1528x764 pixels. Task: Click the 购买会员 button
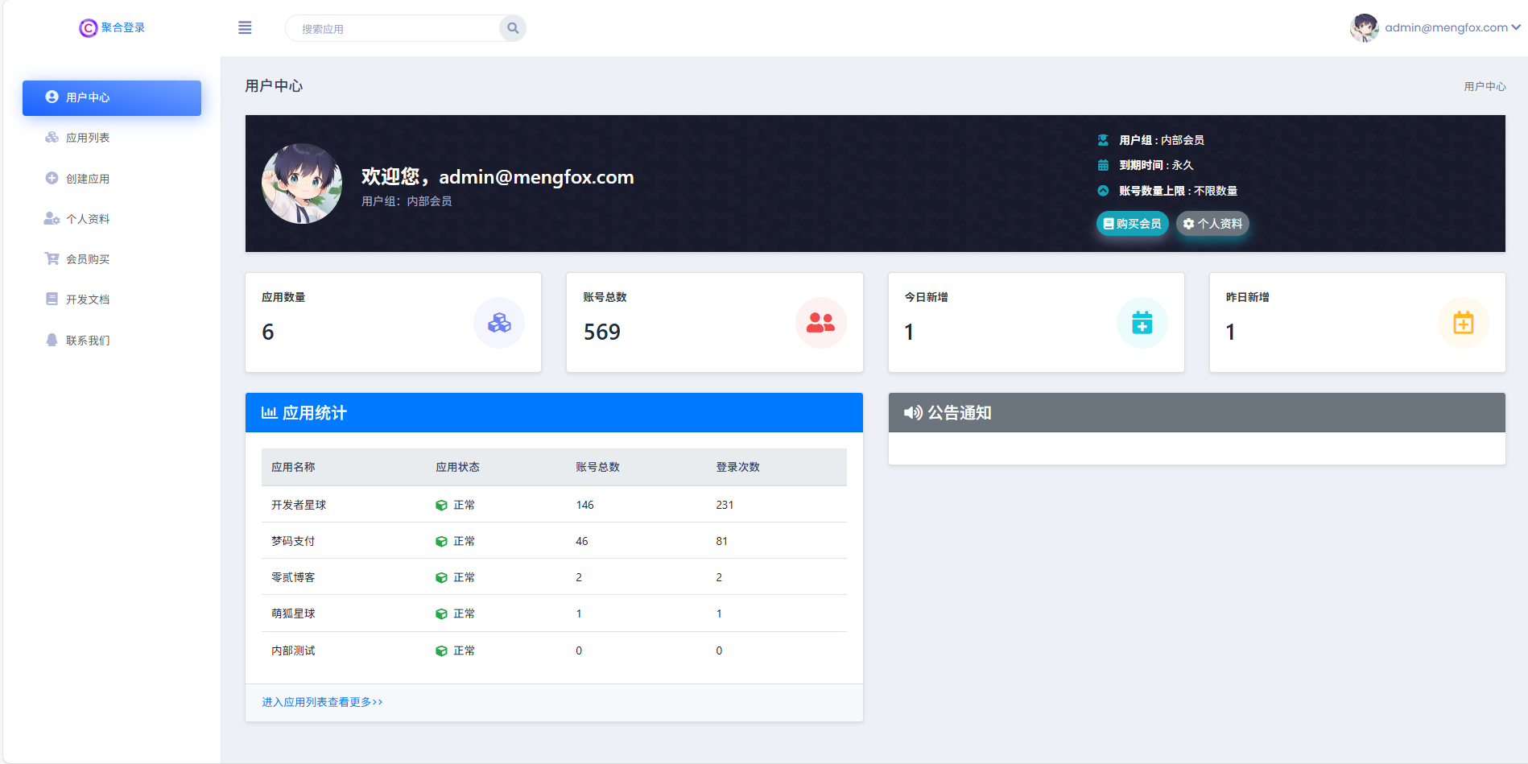1132,223
